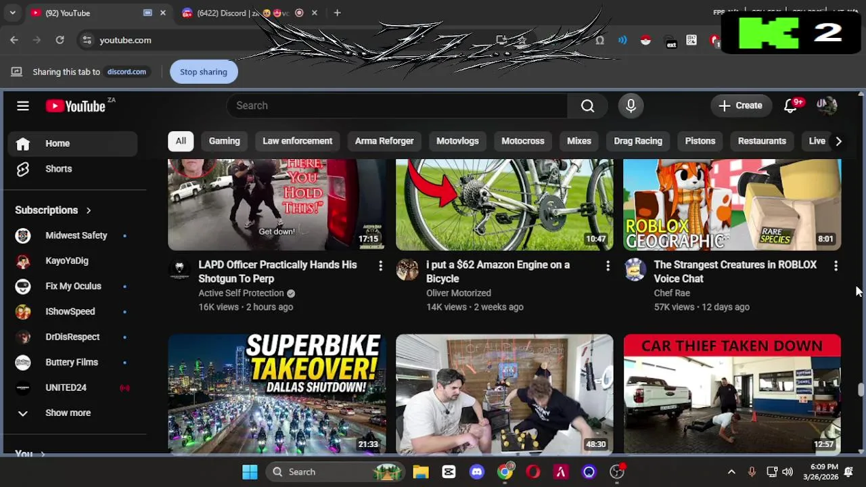Open Active Self Protection channel avatar
This screenshot has width=866, height=487.
pos(179,270)
